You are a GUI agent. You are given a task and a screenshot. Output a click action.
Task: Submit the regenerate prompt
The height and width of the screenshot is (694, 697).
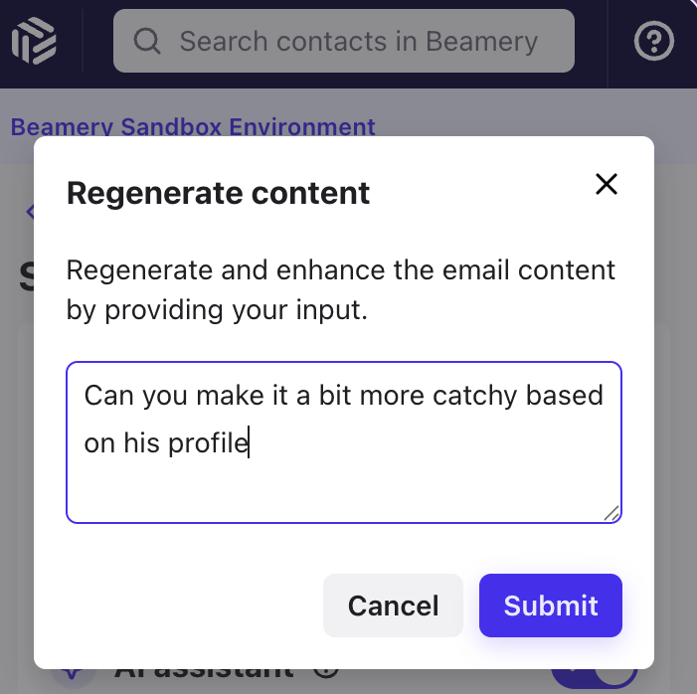tap(550, 606)
